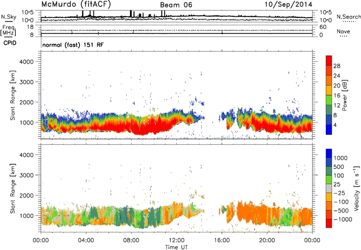Click the 16:00 time axis label
Viewport: 361px width, 250px height.
222,241
